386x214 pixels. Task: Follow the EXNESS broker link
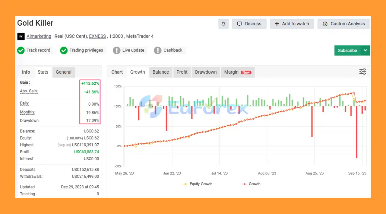point(97,36)
